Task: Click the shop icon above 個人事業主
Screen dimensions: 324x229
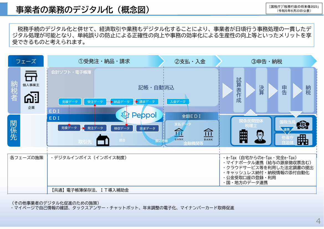Action: tap(31, 76)
